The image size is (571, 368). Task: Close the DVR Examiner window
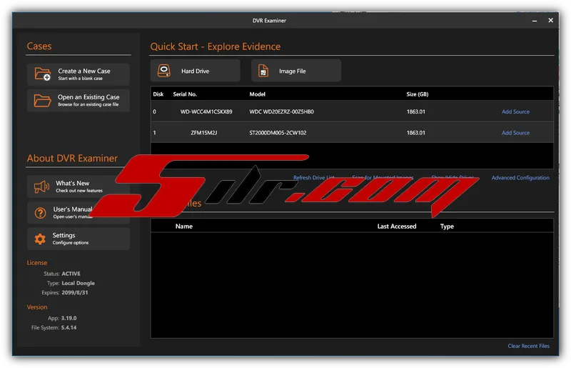coord(550,21)
